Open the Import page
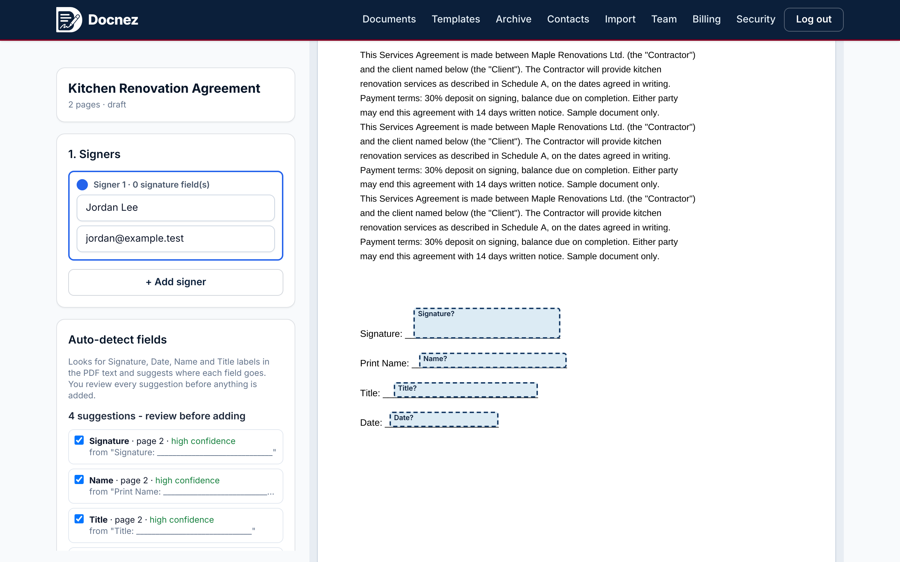Screen dimensions: 900x562 (620, 19)
